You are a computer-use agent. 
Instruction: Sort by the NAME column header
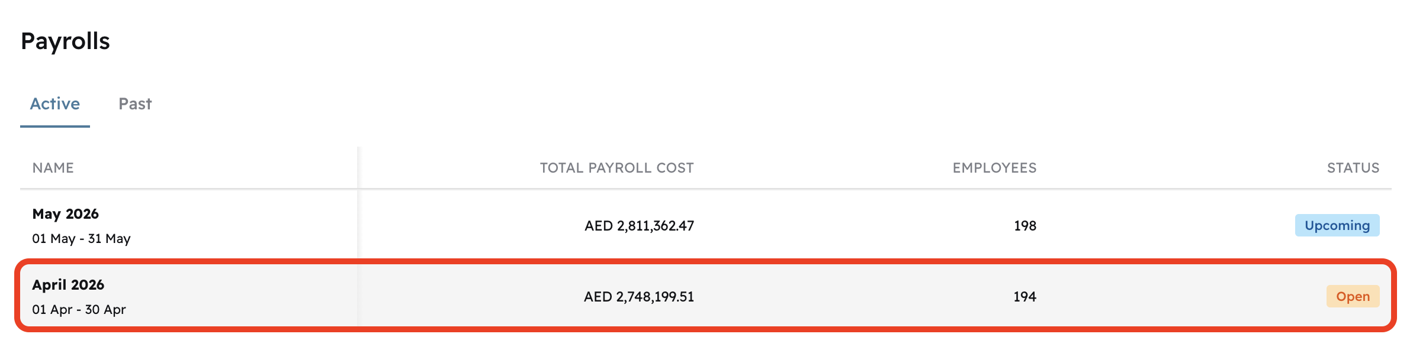tap(53, 168)
